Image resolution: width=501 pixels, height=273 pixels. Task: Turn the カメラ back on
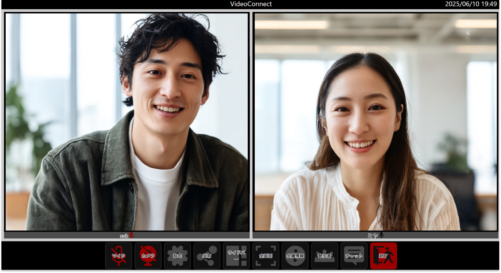[148, 256]
